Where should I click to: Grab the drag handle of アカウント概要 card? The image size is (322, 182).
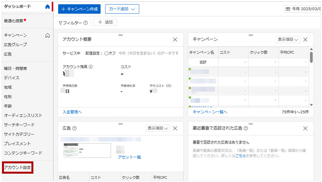coord(120,35)
